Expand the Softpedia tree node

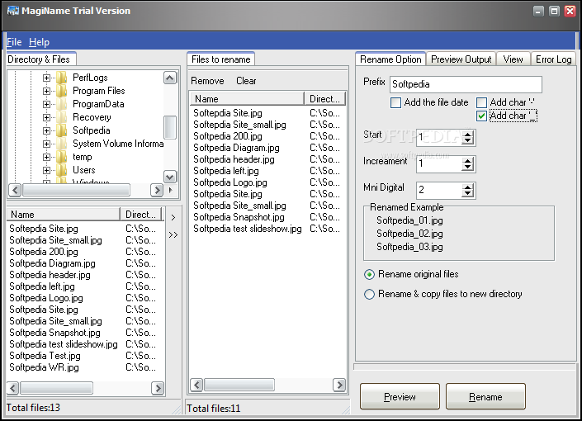(x=46, y=130)
